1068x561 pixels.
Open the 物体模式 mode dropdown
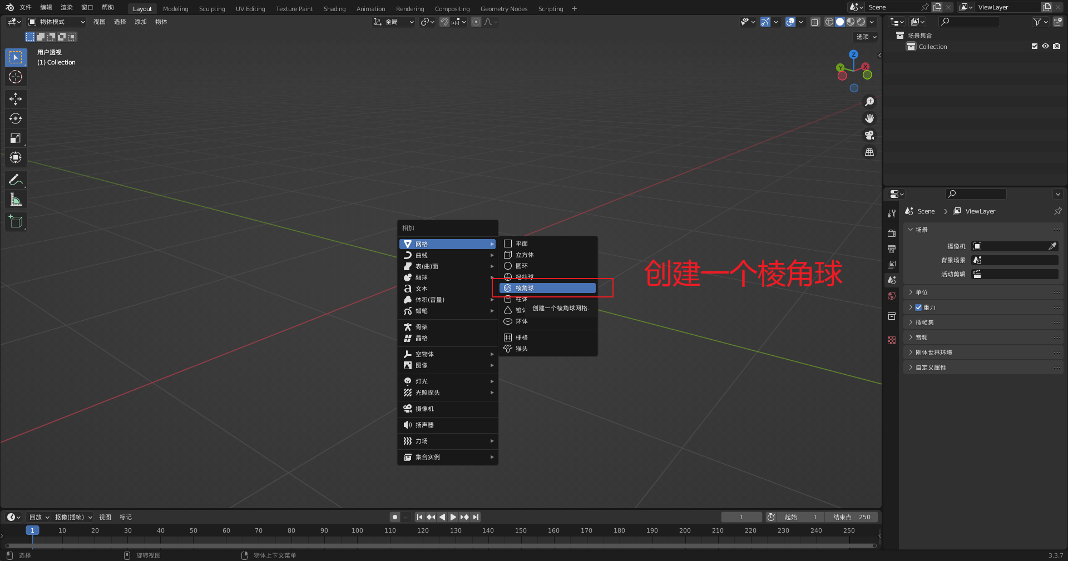tap(57, 22)
